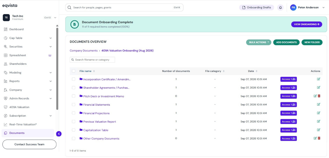Click the edit icon for Shareholder Agreements folder
Image resolution: width=329 pixels, height=158 pixels.
tap(318, 88)
